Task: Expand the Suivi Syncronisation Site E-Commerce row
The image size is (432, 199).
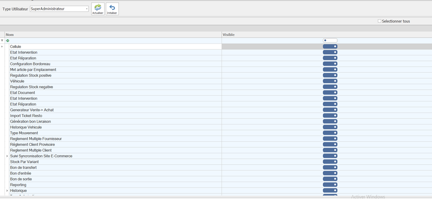Action: [7, 156]
